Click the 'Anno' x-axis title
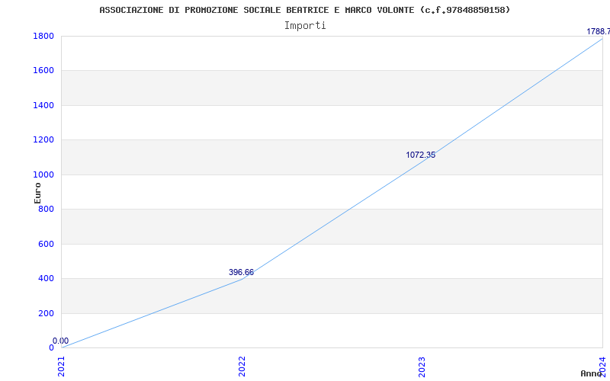Screen dimensions: 610x381 pyautogui.click(x=592, y=373)
